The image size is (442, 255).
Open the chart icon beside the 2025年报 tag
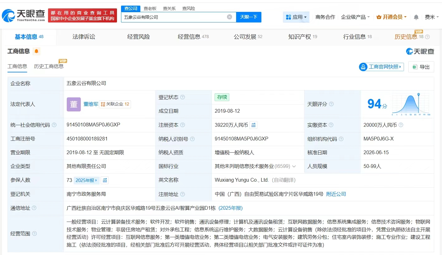[x=105, y=180]
